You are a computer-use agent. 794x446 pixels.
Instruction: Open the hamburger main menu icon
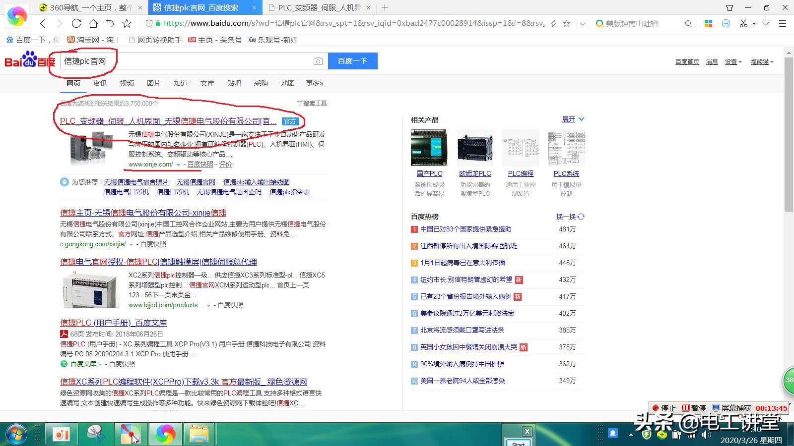[x=783, y=23]
